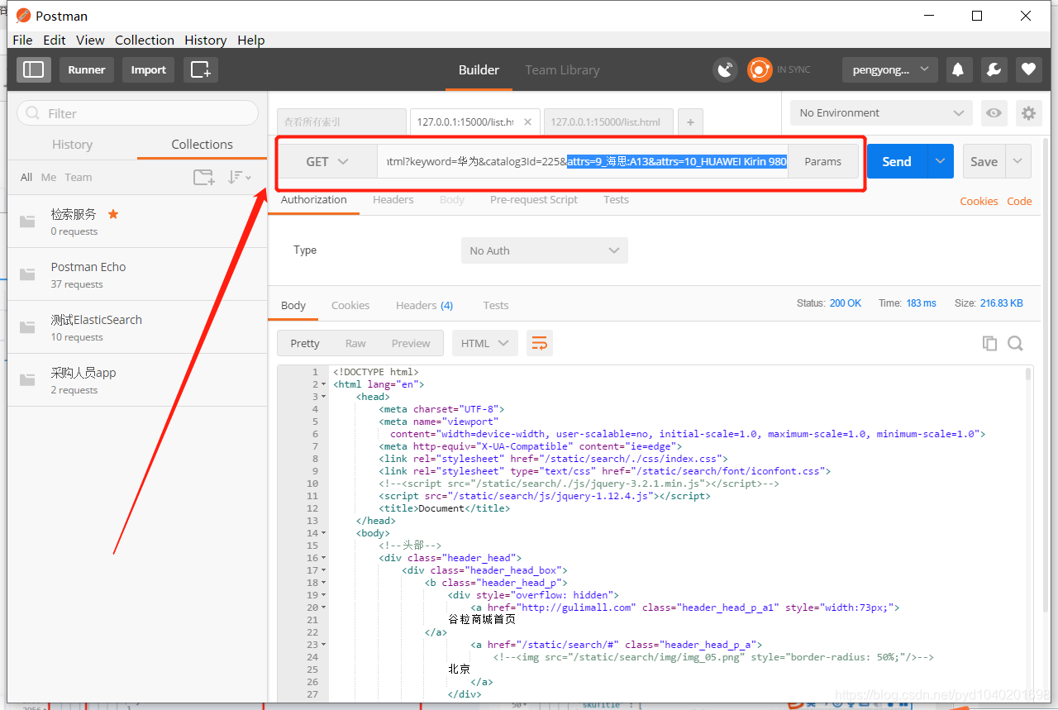Open the Help menu

point(251,40)
